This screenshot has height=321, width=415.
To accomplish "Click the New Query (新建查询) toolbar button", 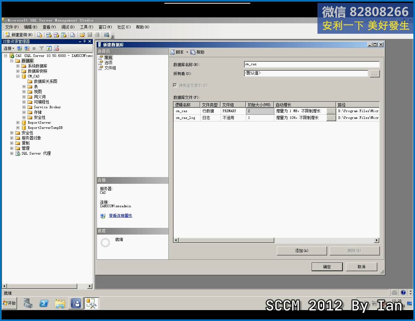I will tap(18, 35).
